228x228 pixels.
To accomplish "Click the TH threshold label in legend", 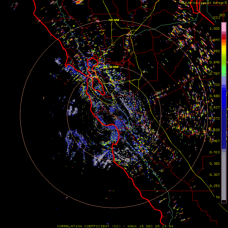I will point(218,197).
